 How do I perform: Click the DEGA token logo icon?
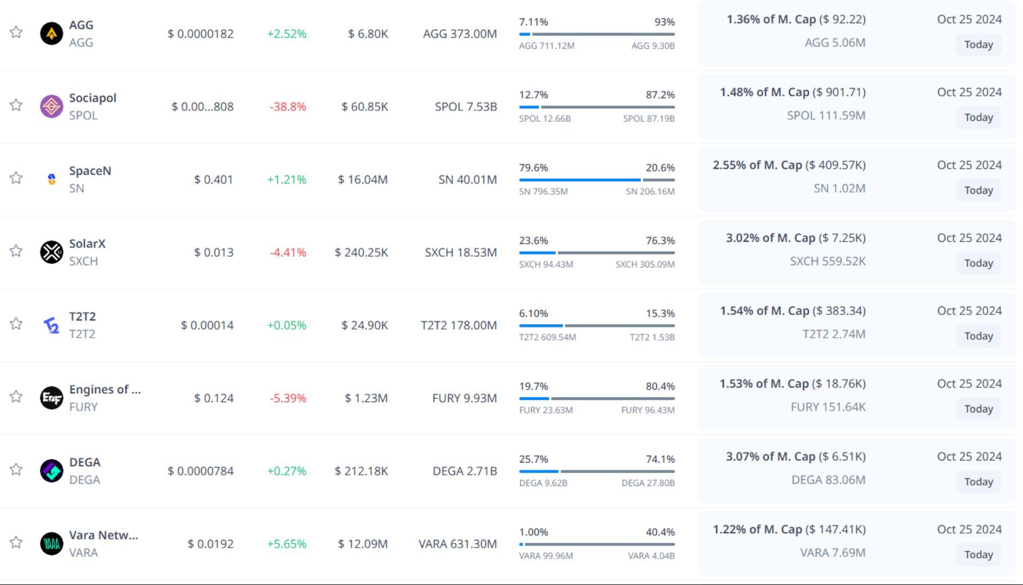[x=51, y=471]
